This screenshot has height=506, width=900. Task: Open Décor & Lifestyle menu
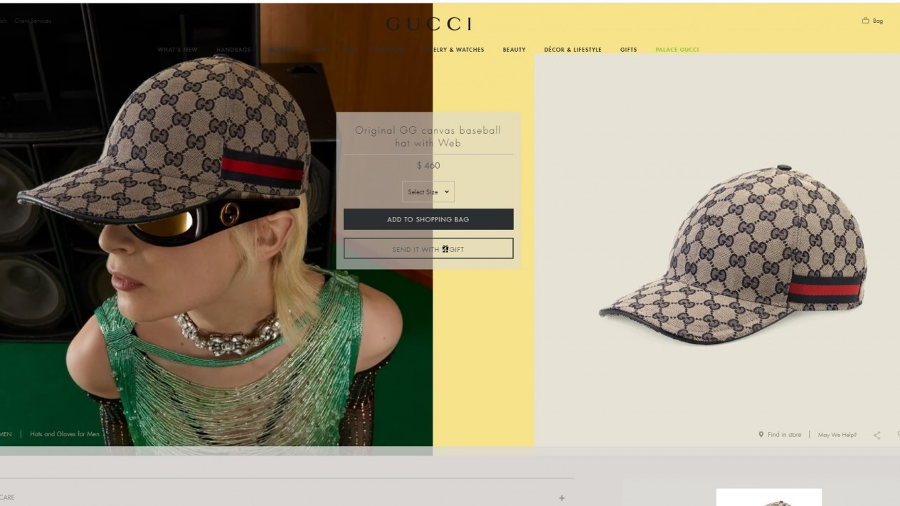573,50
